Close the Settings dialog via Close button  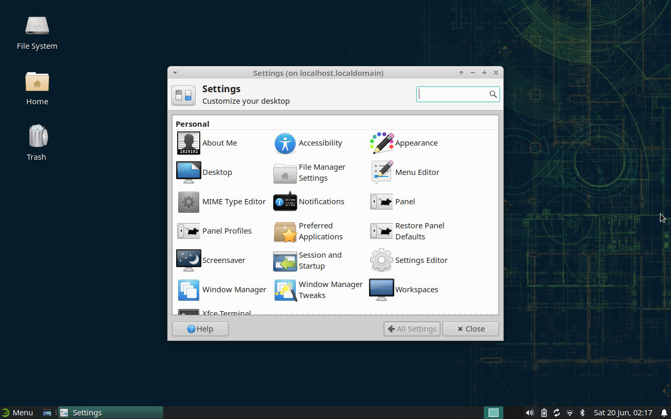pyautogui.click(x=470, y=328)
